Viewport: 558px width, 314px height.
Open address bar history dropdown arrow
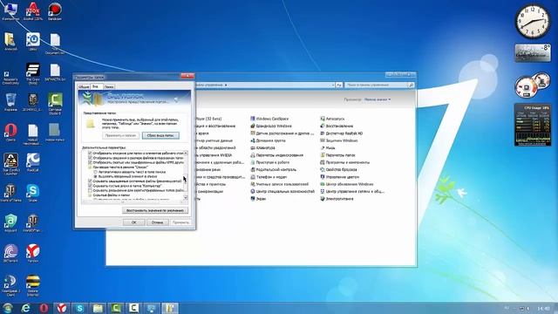333,85
